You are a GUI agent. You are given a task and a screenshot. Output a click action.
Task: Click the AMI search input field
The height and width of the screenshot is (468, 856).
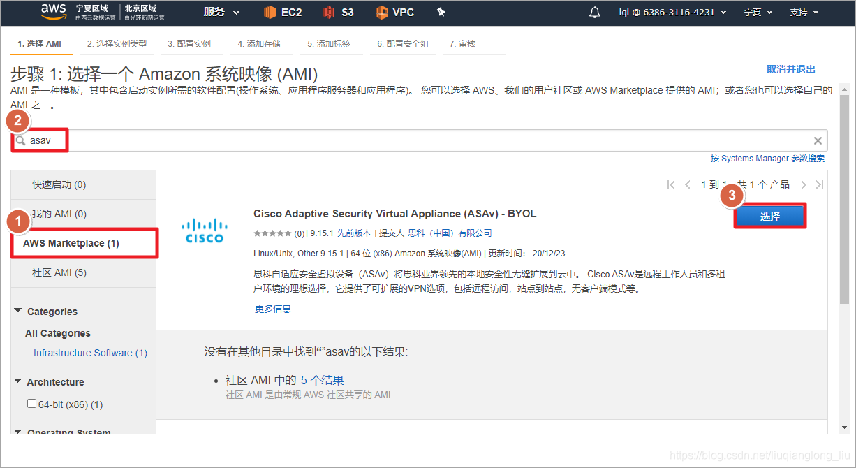point(419,140)
